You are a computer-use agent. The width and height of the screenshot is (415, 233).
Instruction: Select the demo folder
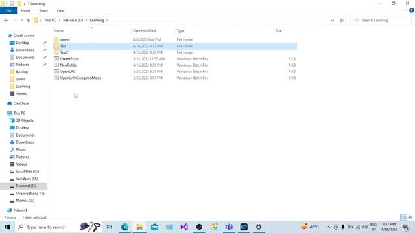coord(65,39)
